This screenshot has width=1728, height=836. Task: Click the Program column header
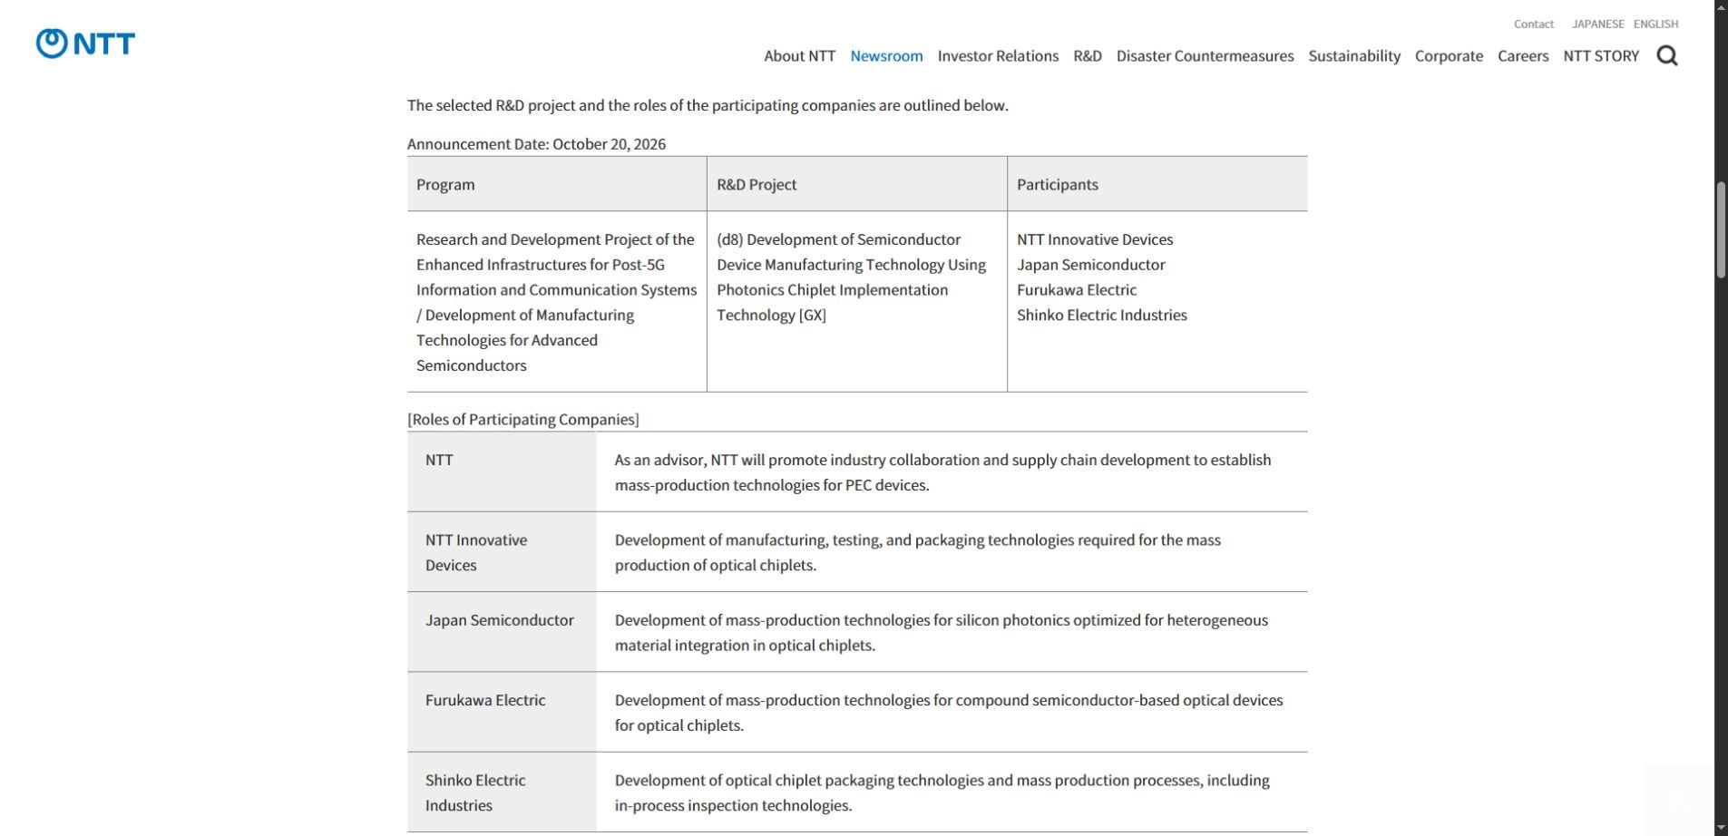coord(557,184)
